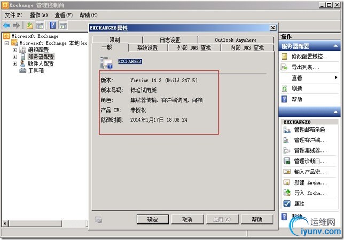Toggle the console tree pane icon

pyautogui.click(x=40, y=26)
